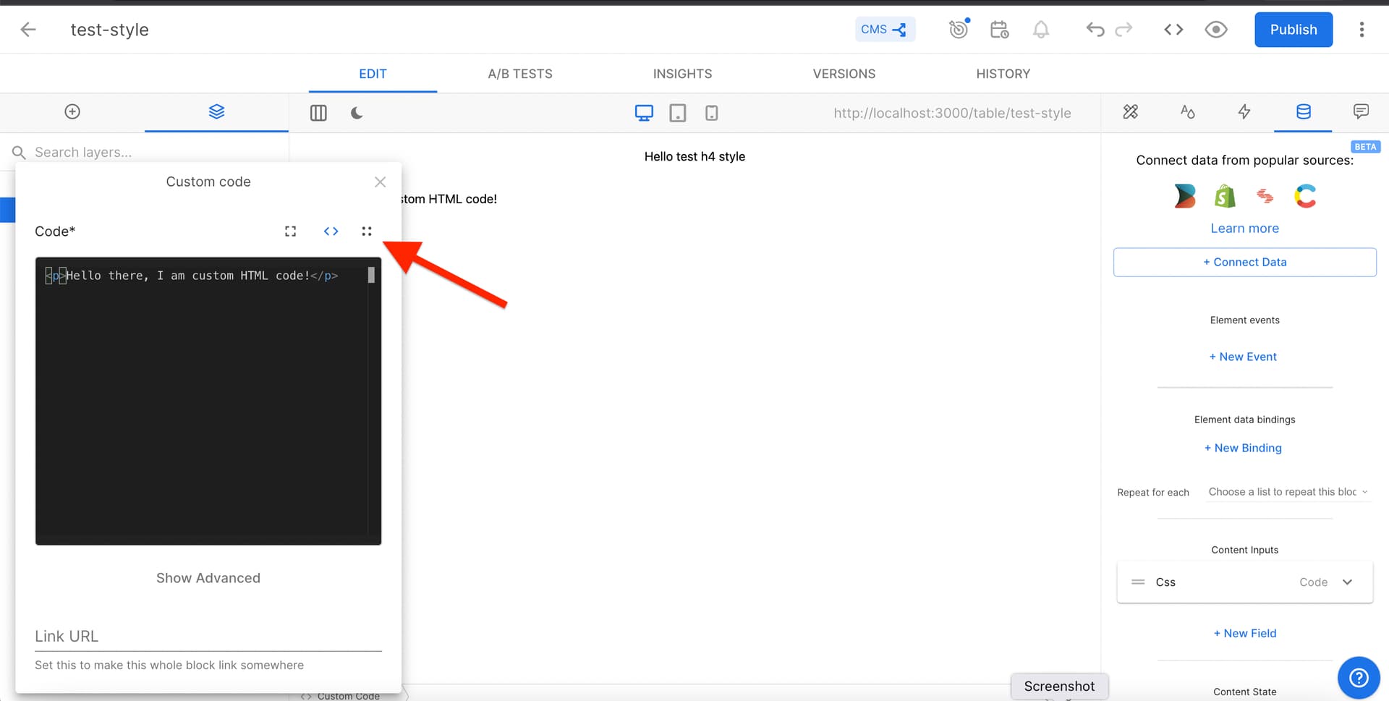
Task: Select the Custom Code breadcrumb item
Action: pos(341,696)
